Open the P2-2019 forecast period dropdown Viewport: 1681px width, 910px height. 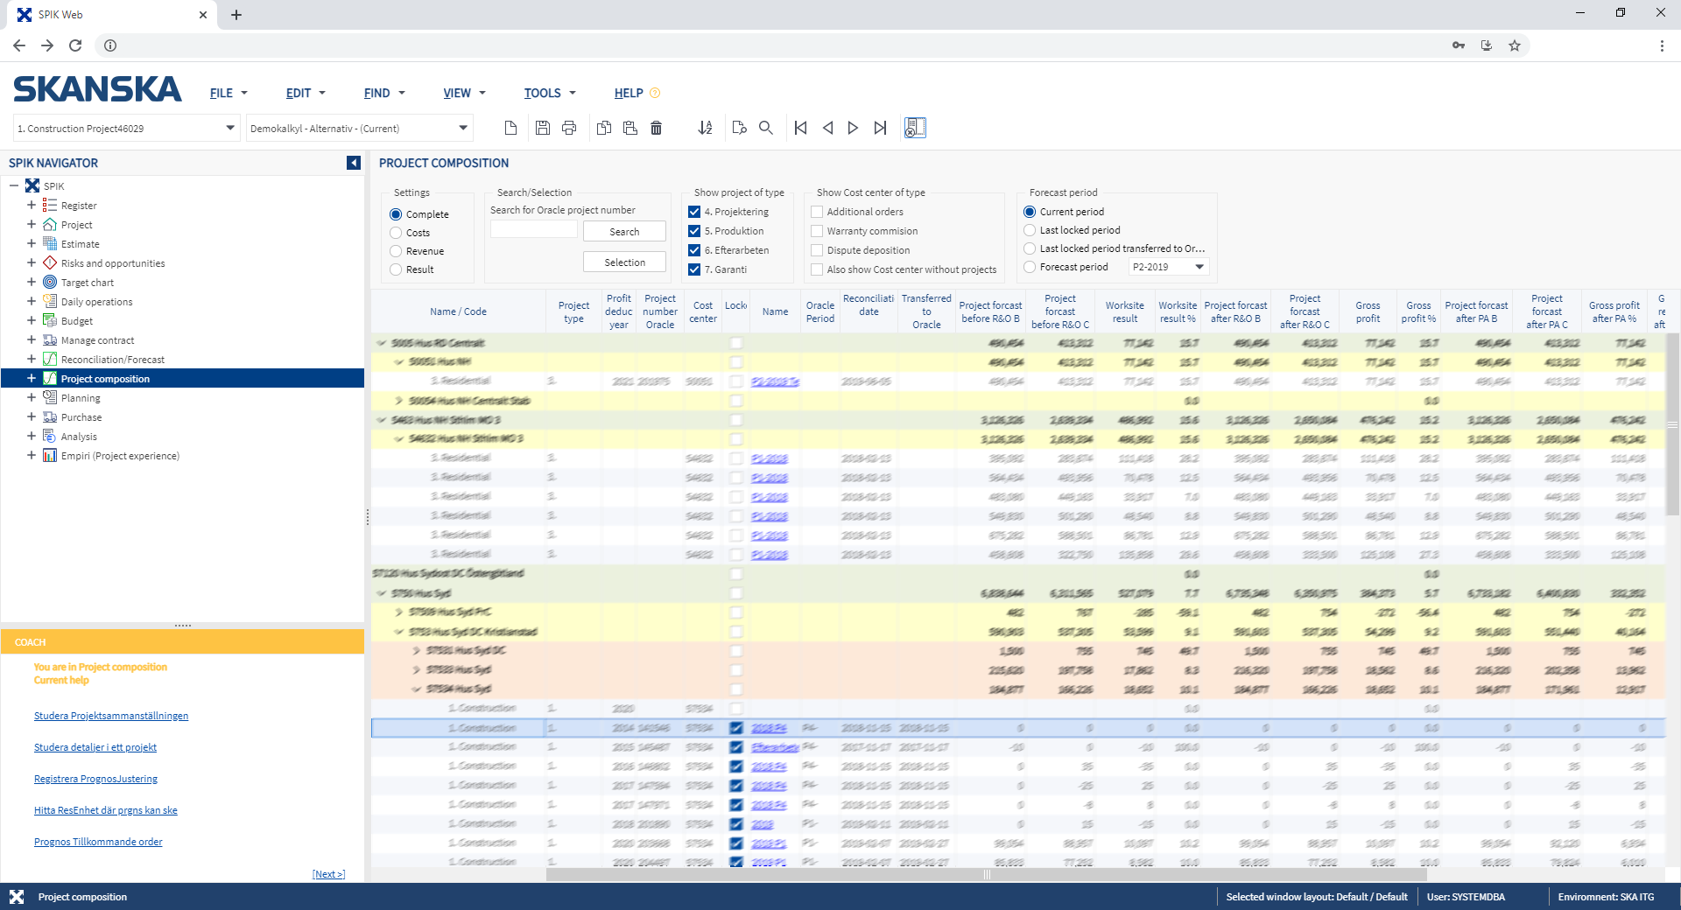(x=1199, y=267)
